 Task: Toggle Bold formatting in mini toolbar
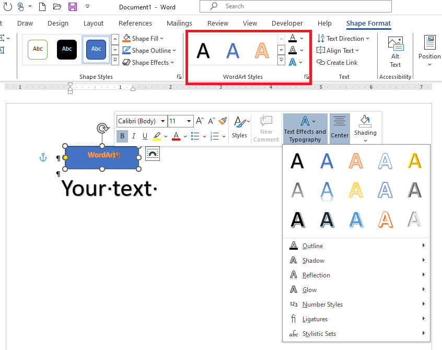[122, 136]
